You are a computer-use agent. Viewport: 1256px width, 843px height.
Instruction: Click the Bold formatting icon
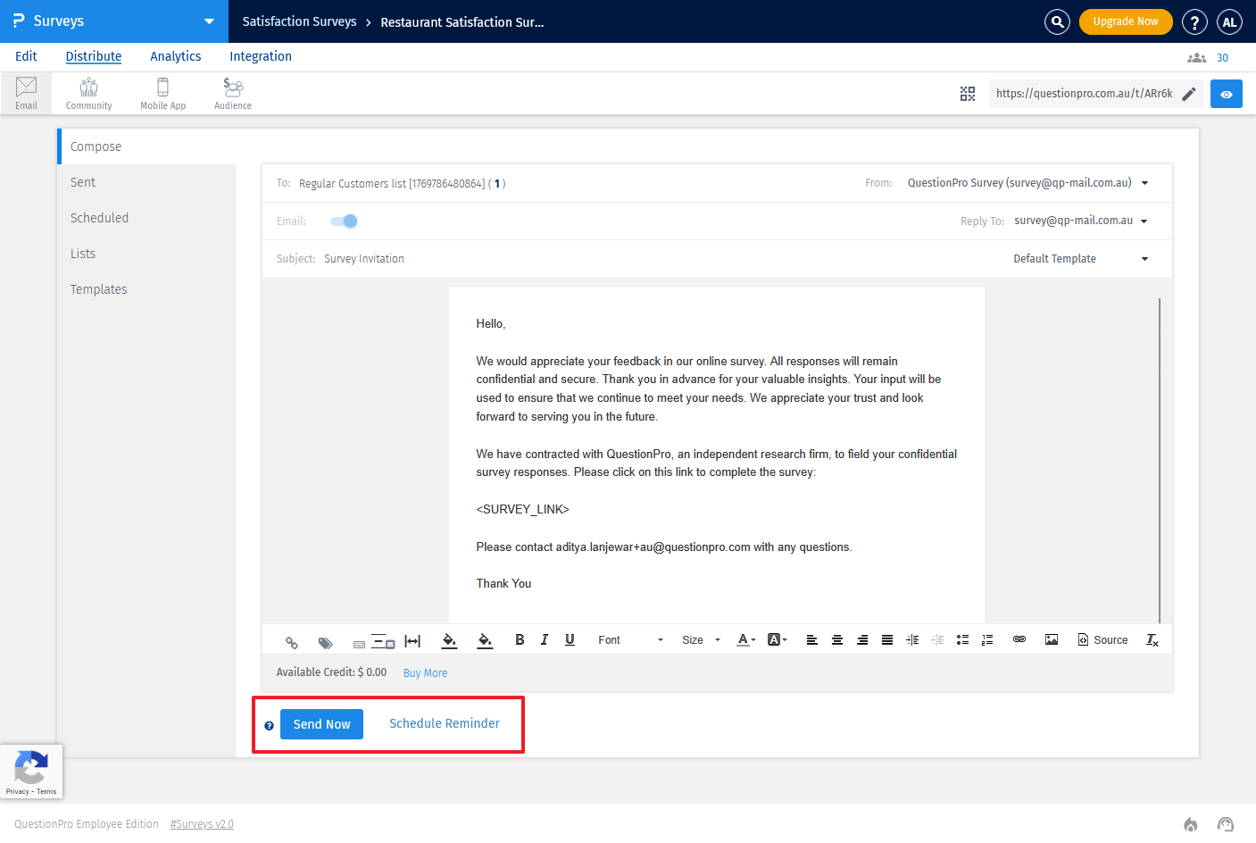point(520,639)
